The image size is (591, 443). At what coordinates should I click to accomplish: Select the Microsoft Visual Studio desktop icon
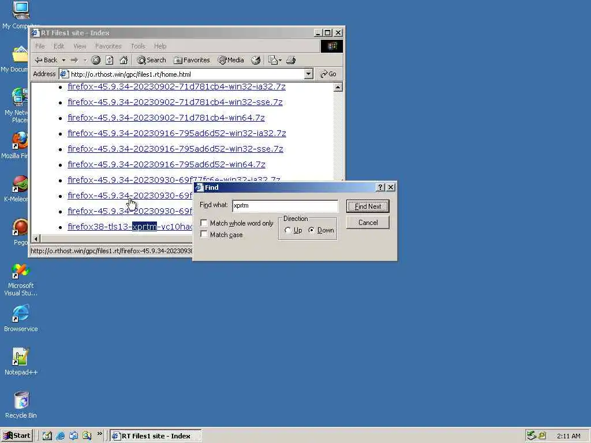click(x=21, y=280)
